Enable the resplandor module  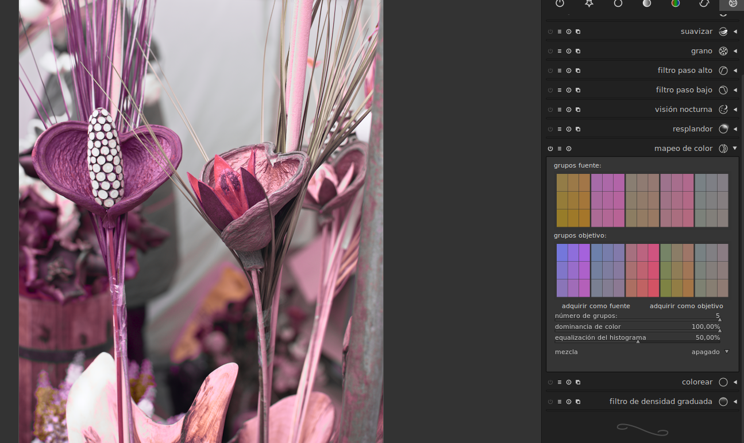pos(550,129)
